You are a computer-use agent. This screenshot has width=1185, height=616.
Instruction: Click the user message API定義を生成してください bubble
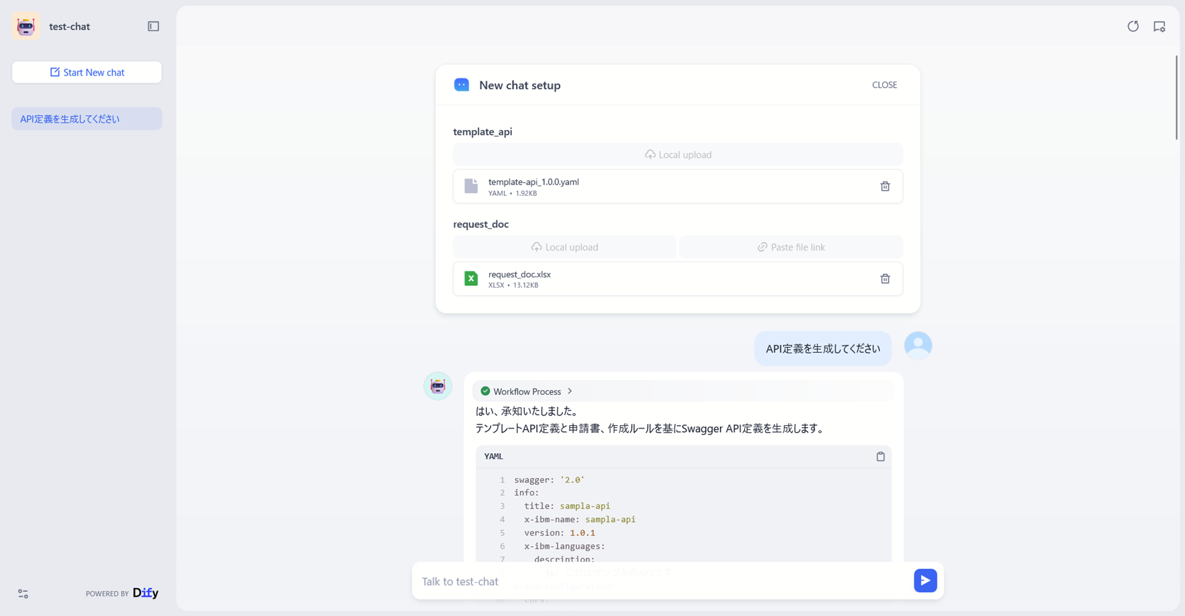[x=823, y=349]
